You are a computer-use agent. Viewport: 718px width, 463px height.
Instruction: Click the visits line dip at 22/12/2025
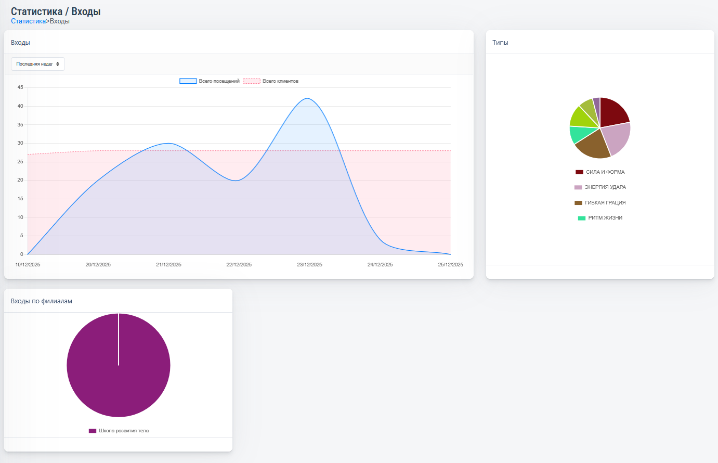tap(237, 181)
